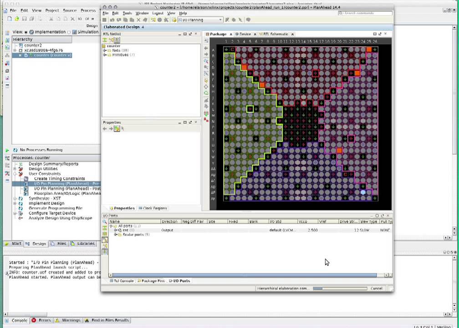
Task: Maximize the RTL Netlist panel
Action: [x=185, y=34]
